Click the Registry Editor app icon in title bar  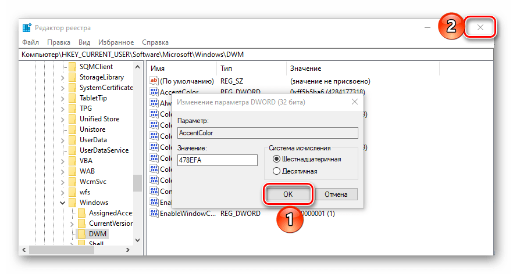coord(27,28)
